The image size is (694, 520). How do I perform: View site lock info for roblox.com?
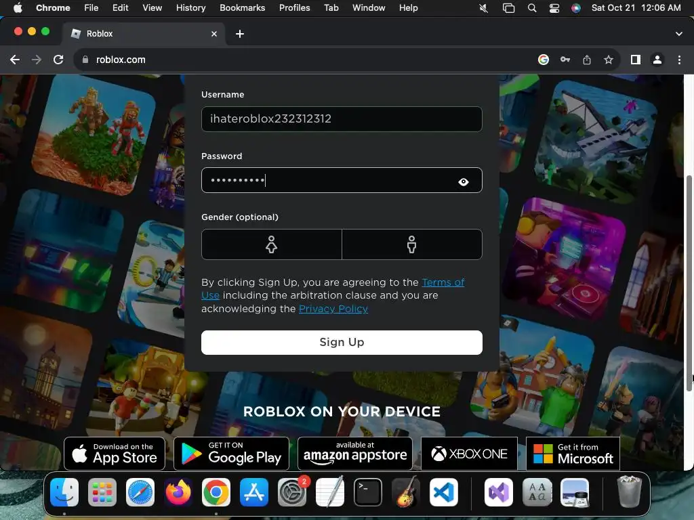[x=85, y=60]
